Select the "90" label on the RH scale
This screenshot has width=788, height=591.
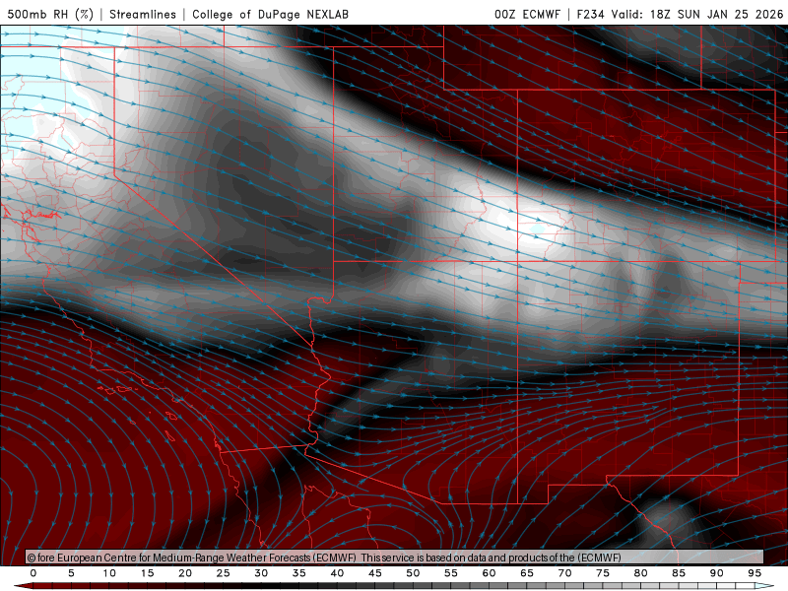pyautogui.click(x=717, y=573)
